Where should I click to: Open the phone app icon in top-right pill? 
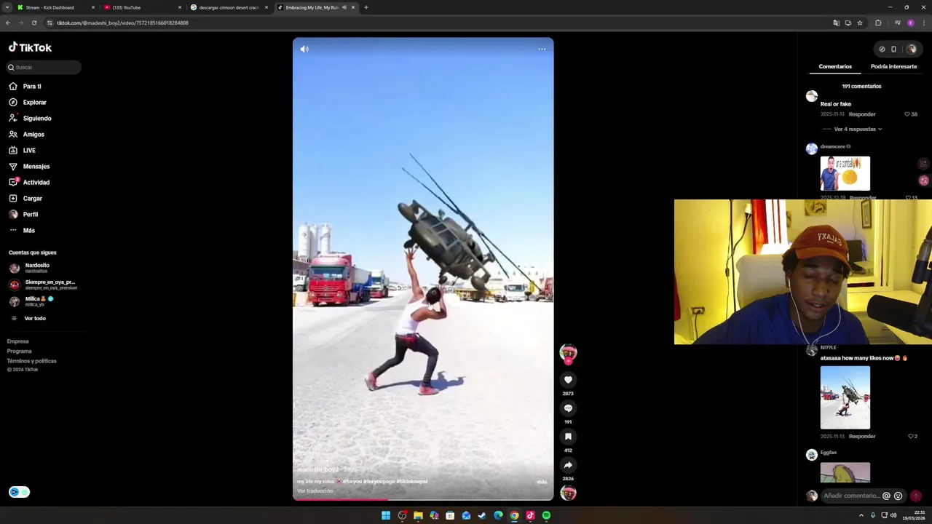coord(893,49)
